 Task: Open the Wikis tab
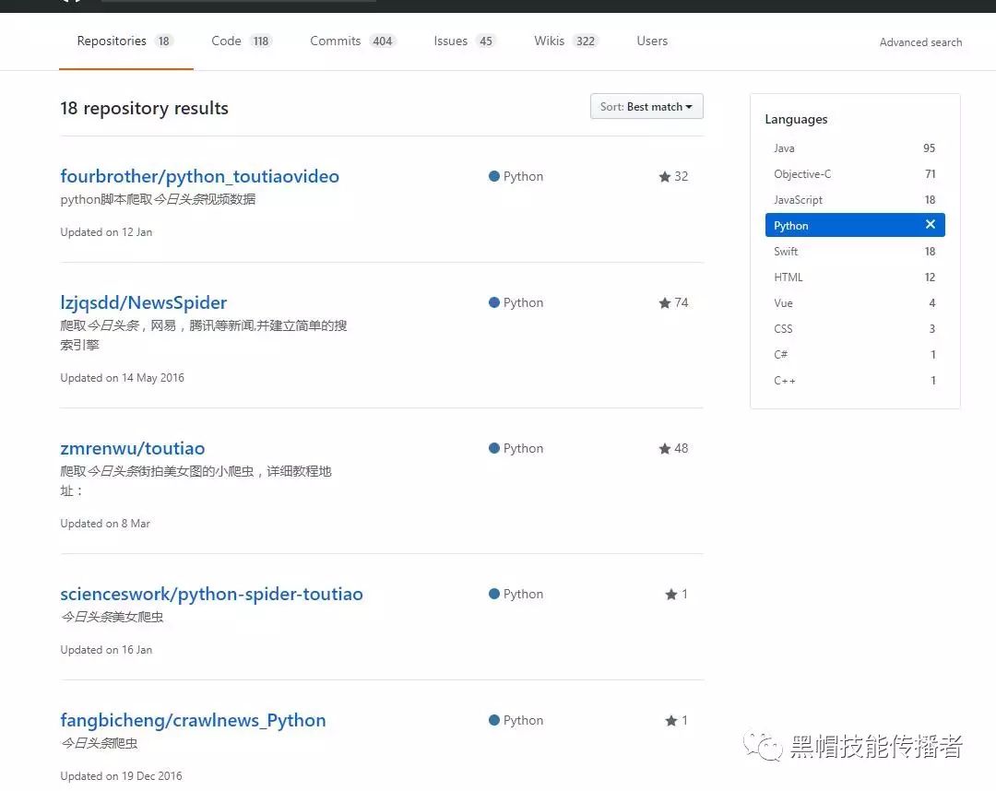(565, 41)
